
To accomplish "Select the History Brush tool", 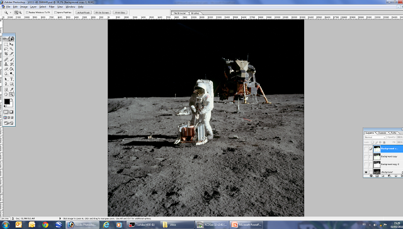I will click(11, 64).
